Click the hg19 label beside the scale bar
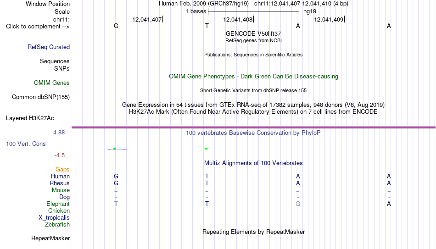This screenshot has height=249, width=436. (x=310, y=11)
